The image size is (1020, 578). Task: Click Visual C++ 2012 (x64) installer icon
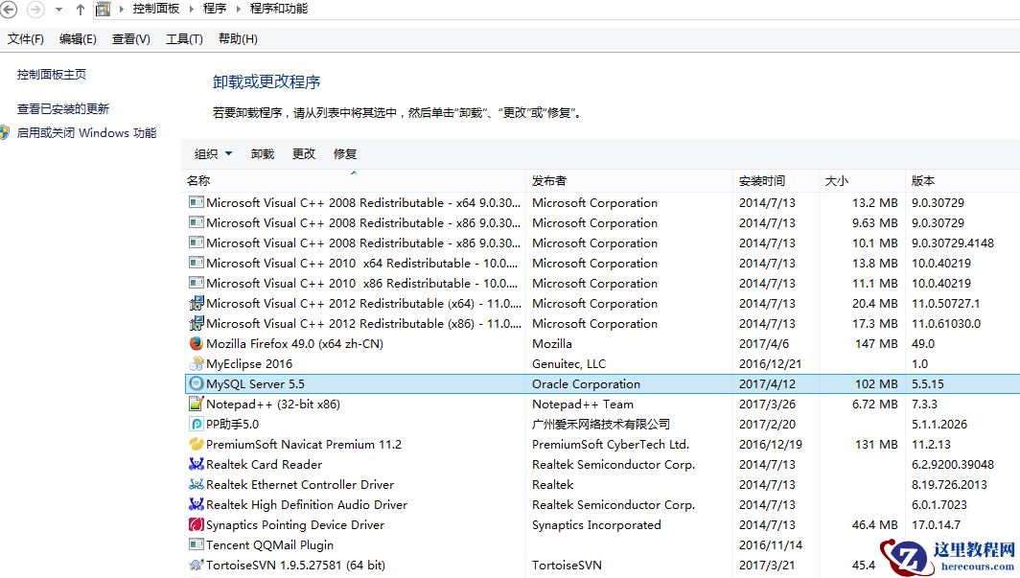(196, 303)
